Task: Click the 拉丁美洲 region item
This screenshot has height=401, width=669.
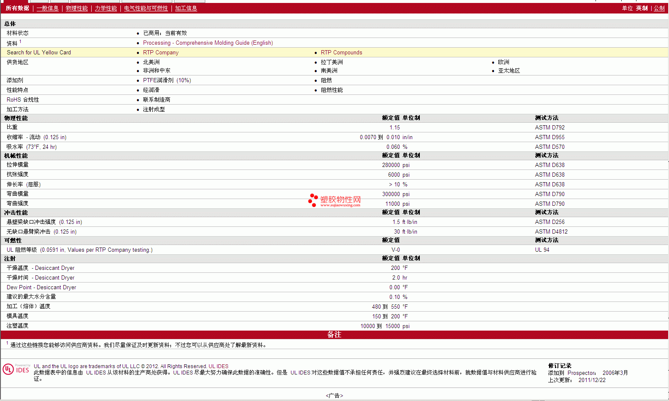Action: 332,62
